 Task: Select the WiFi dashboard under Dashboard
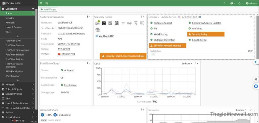pos(8,32)
